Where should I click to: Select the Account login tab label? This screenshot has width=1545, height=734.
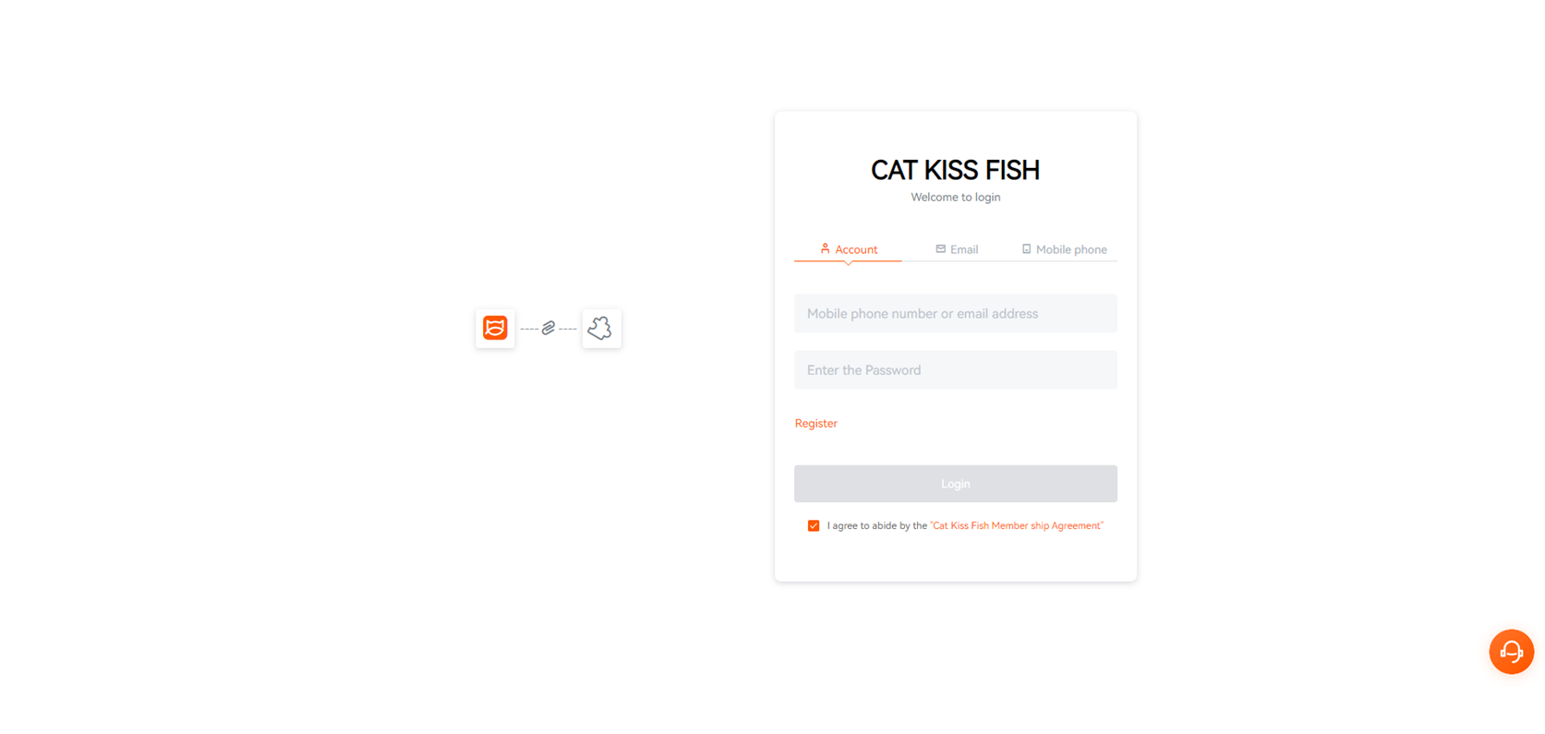click(856, 249)
